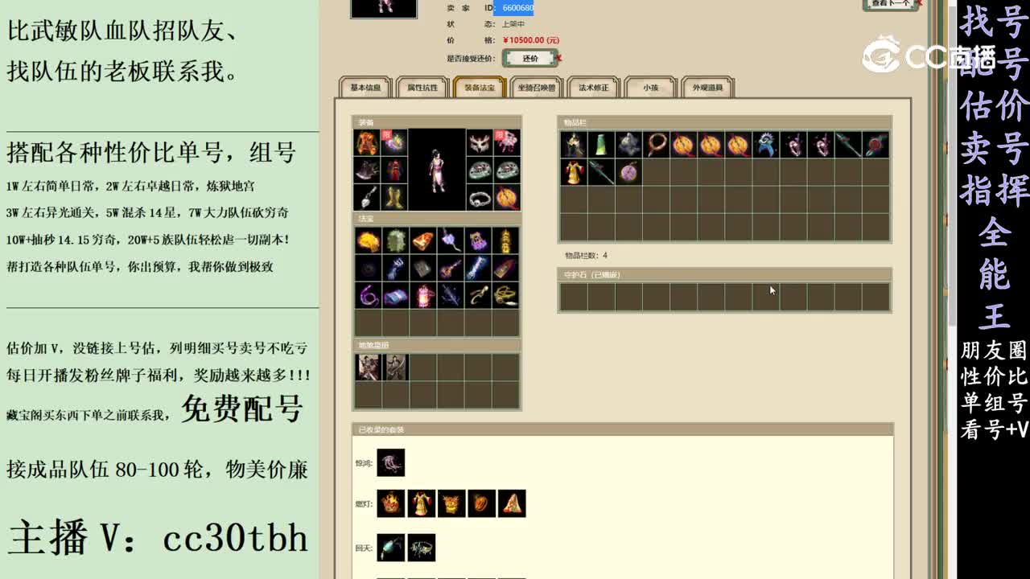Viewport: 1030px width, 579px height.
Task: Select the golden boots equipment slot
Action: [395, 197]
